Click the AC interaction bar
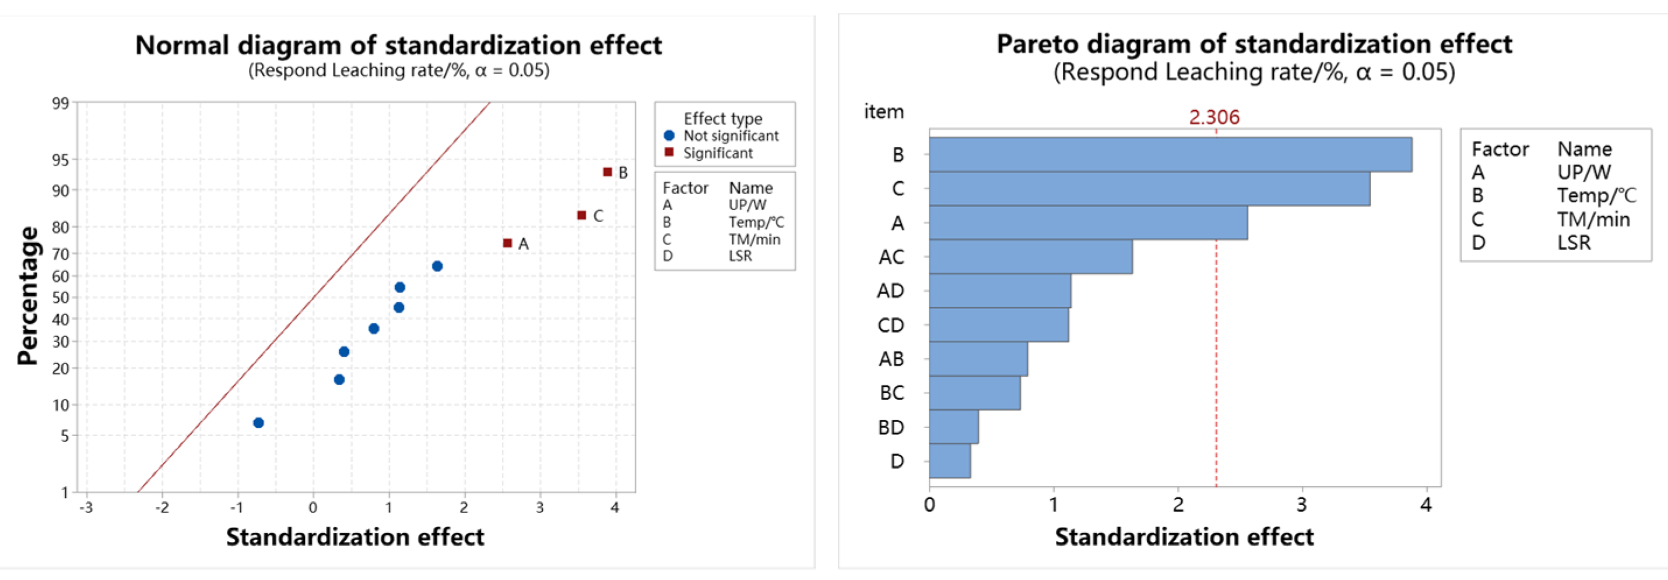1668x580 pixels. [1030, 257]
